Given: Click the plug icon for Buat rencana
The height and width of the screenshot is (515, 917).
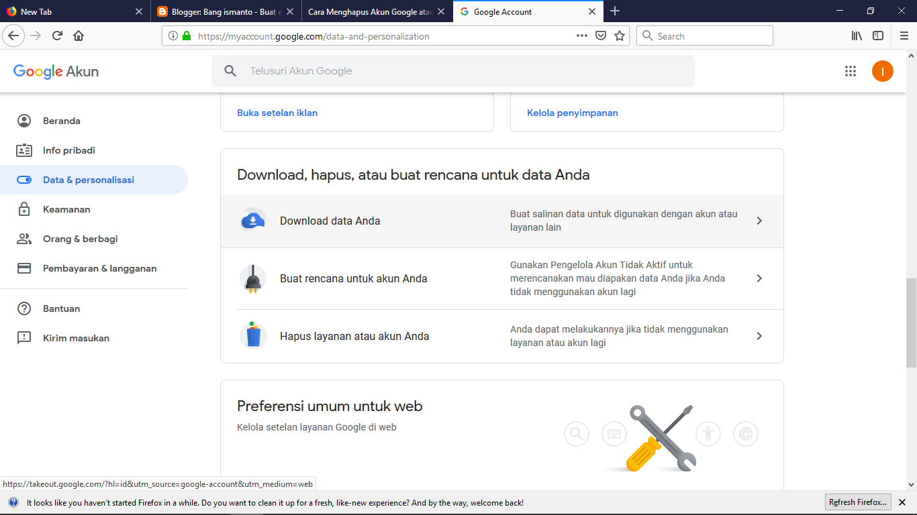Looking at the screenshot, I should point(253,278).
